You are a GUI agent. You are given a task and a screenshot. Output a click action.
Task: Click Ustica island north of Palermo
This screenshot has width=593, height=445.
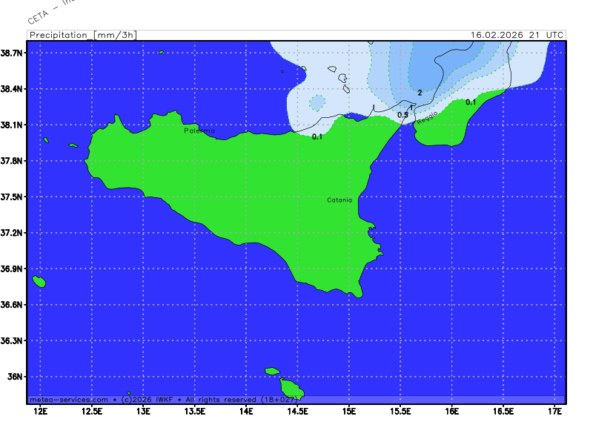tap(161, 52)
